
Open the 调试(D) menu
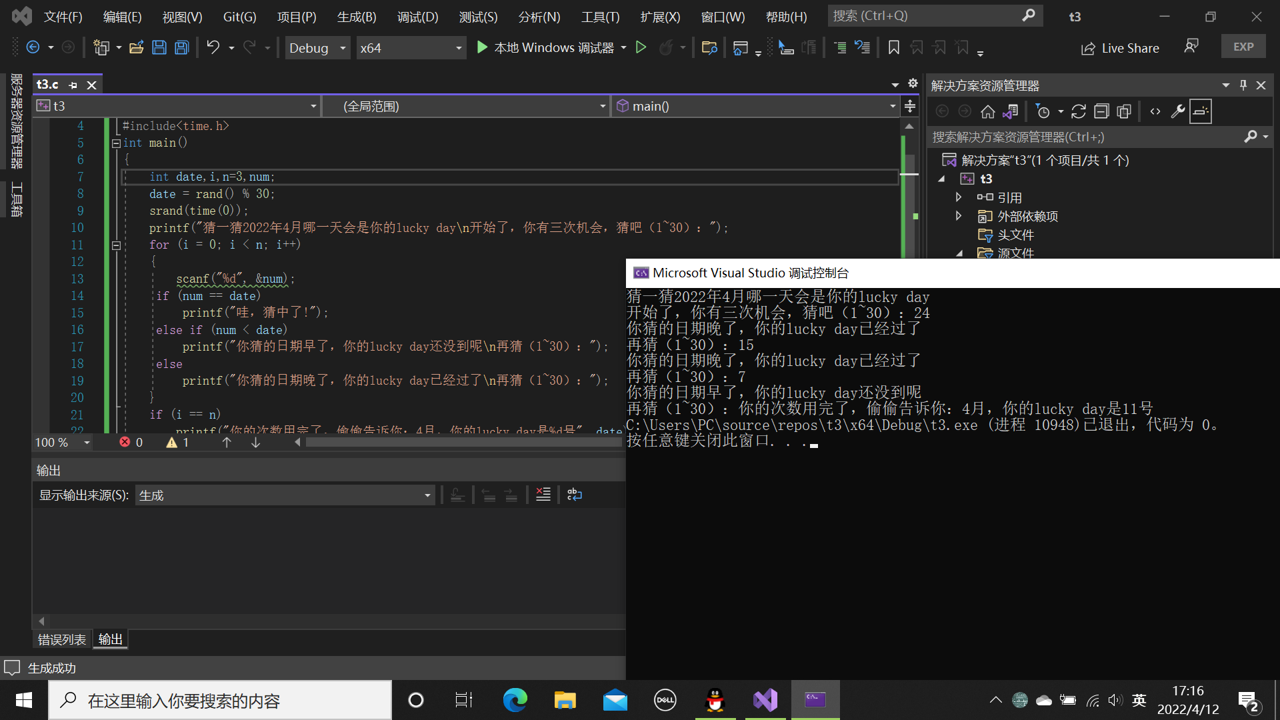tap(417, 17)
